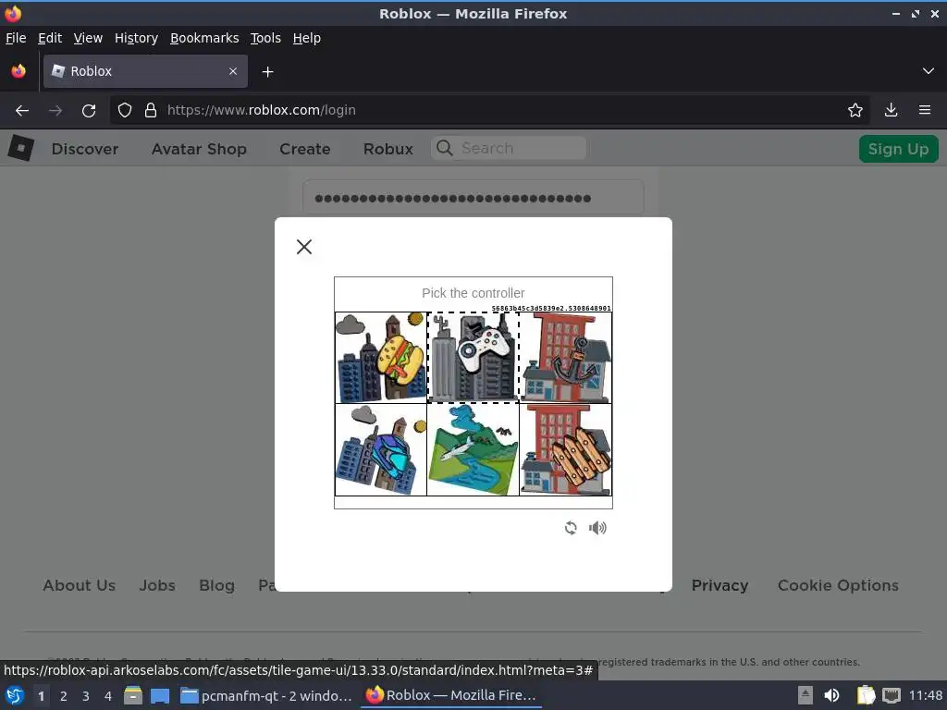
Task: Close the Roblox browser tab
Action: point(233,71)
